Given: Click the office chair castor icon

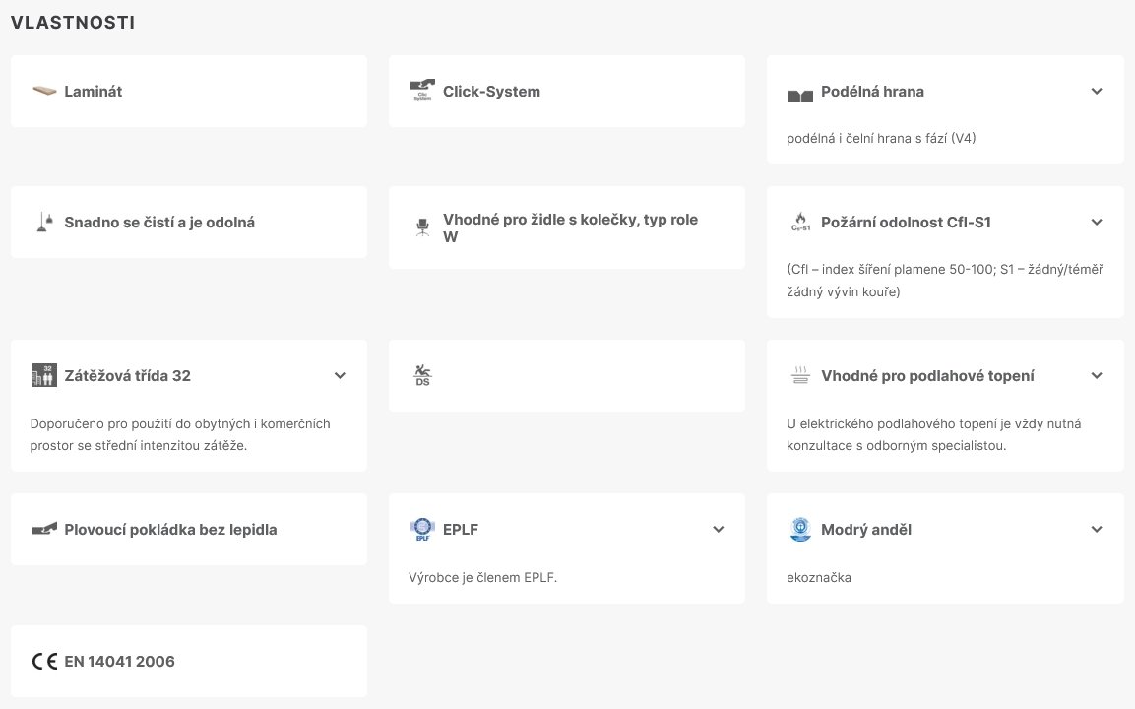Looking at the screenshot, I should pos(422,227).
